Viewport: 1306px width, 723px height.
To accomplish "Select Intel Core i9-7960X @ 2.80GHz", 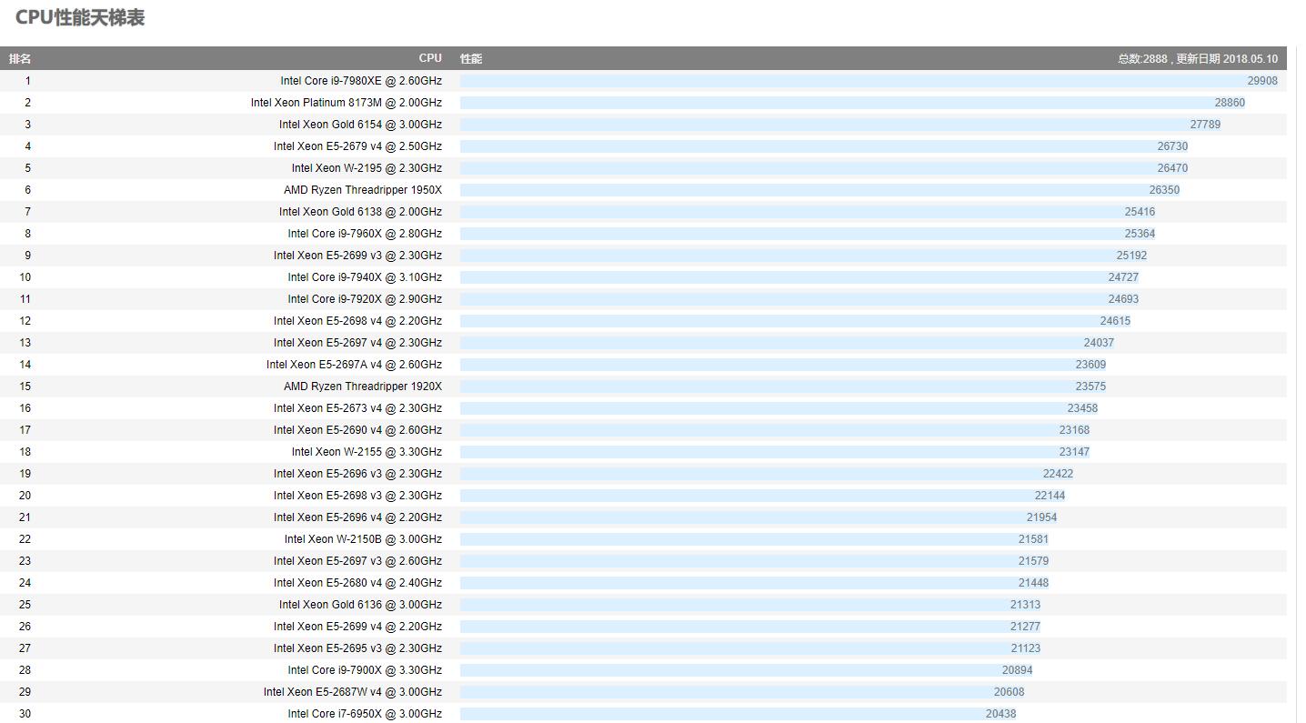I will pos(365,234).
